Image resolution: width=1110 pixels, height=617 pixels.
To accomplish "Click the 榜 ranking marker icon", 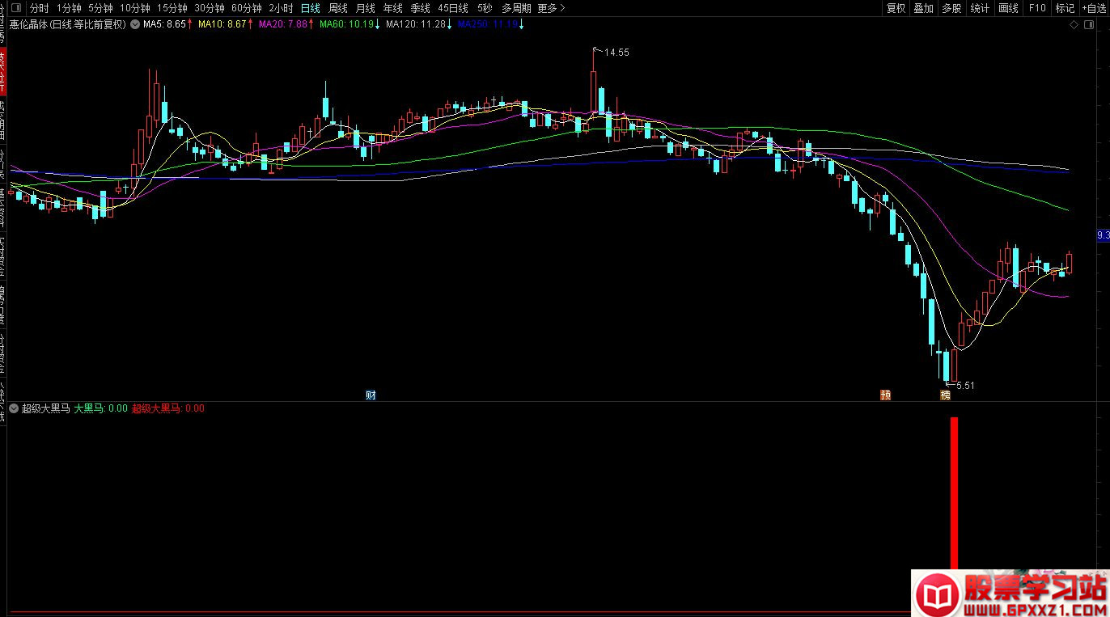I will (945, 395).
